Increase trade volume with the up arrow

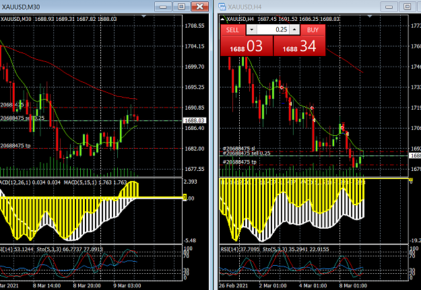294,30
